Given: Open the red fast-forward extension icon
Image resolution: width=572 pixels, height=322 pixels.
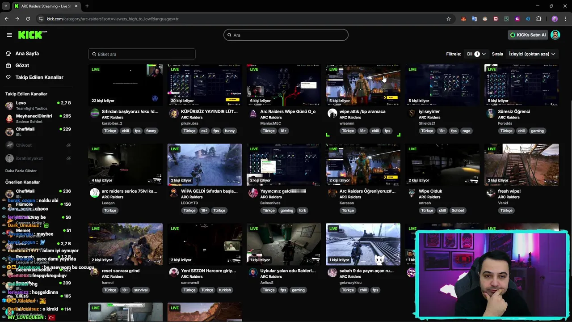Looking at the screenshot, I should pyautogui.click(x=496, y=19).
